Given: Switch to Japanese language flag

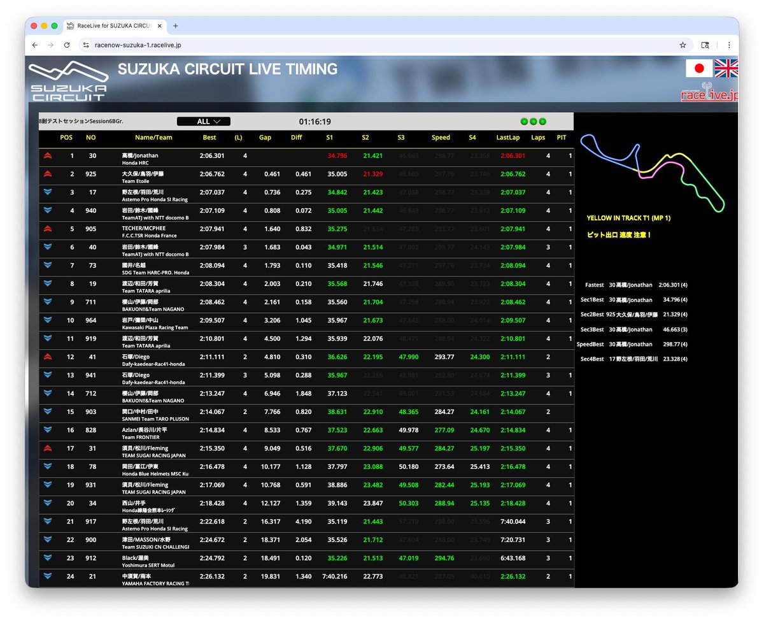Looking at the screenshot, I should [698, 68].
